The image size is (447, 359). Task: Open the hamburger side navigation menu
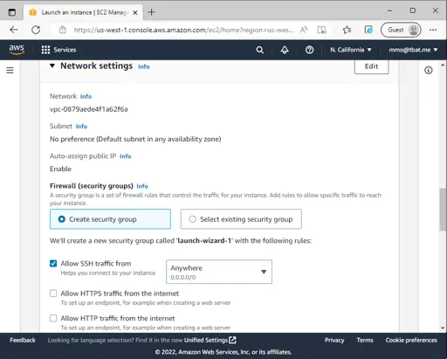(x=10, y=70)
